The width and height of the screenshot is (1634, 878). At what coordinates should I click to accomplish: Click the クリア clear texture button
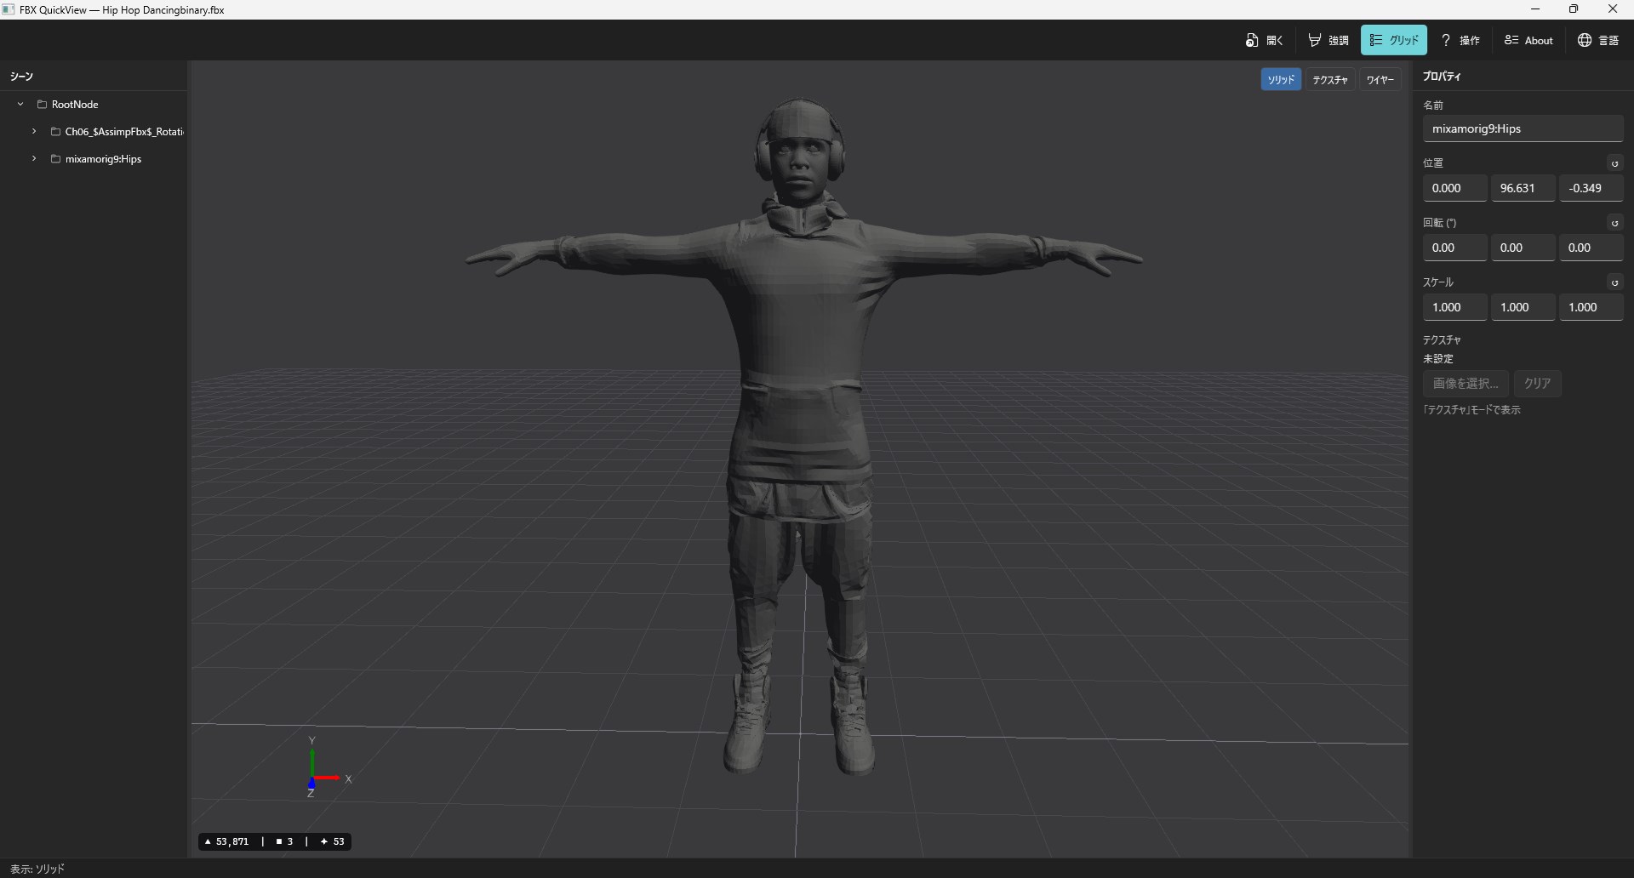point(1537,383)
